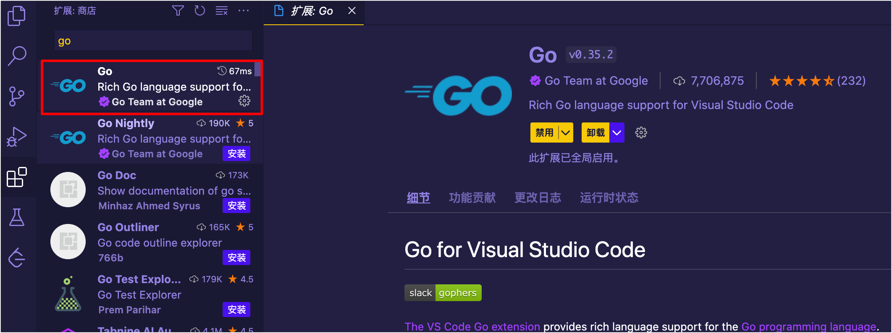Click the extension search box containing go
892x333 pixels.
point(153,41)
